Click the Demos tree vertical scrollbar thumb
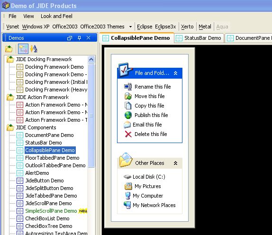Image resolution: width=272 pixels, height=235 pixels. click(x=91, y=116)
